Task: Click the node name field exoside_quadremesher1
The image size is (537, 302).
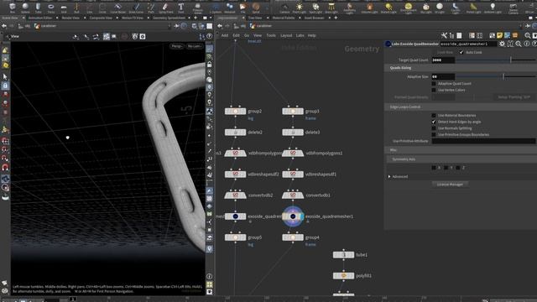Action: 468,44
